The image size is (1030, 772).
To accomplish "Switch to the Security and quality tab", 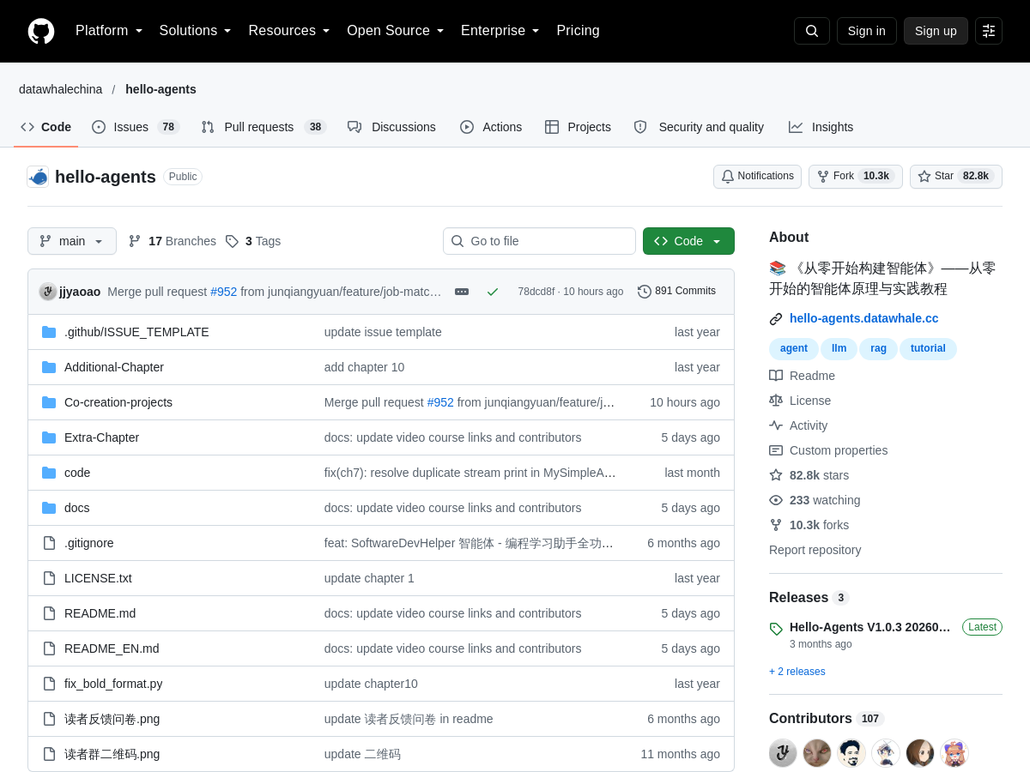I will [699, 127].
